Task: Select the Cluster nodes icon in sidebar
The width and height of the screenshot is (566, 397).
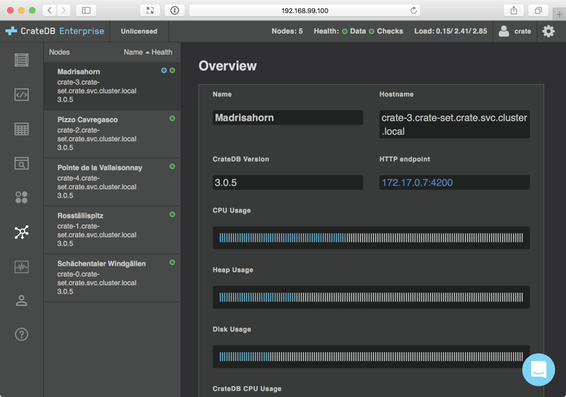Action: pos(21,232)
